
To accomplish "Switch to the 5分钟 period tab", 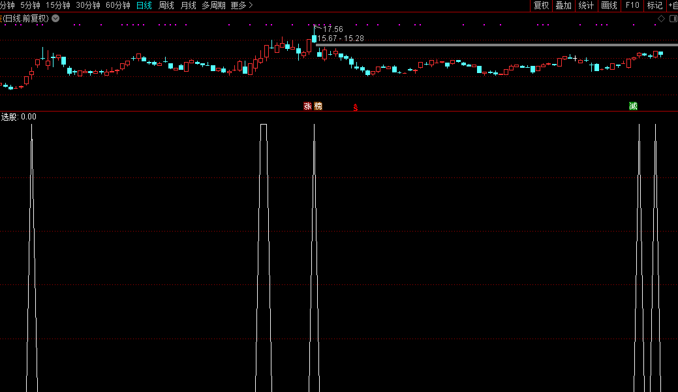I will pyautogui.click(x=30, y=5).
